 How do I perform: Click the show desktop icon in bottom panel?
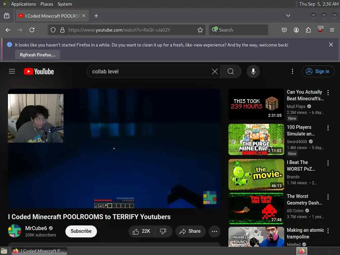[x=4, y=251]
